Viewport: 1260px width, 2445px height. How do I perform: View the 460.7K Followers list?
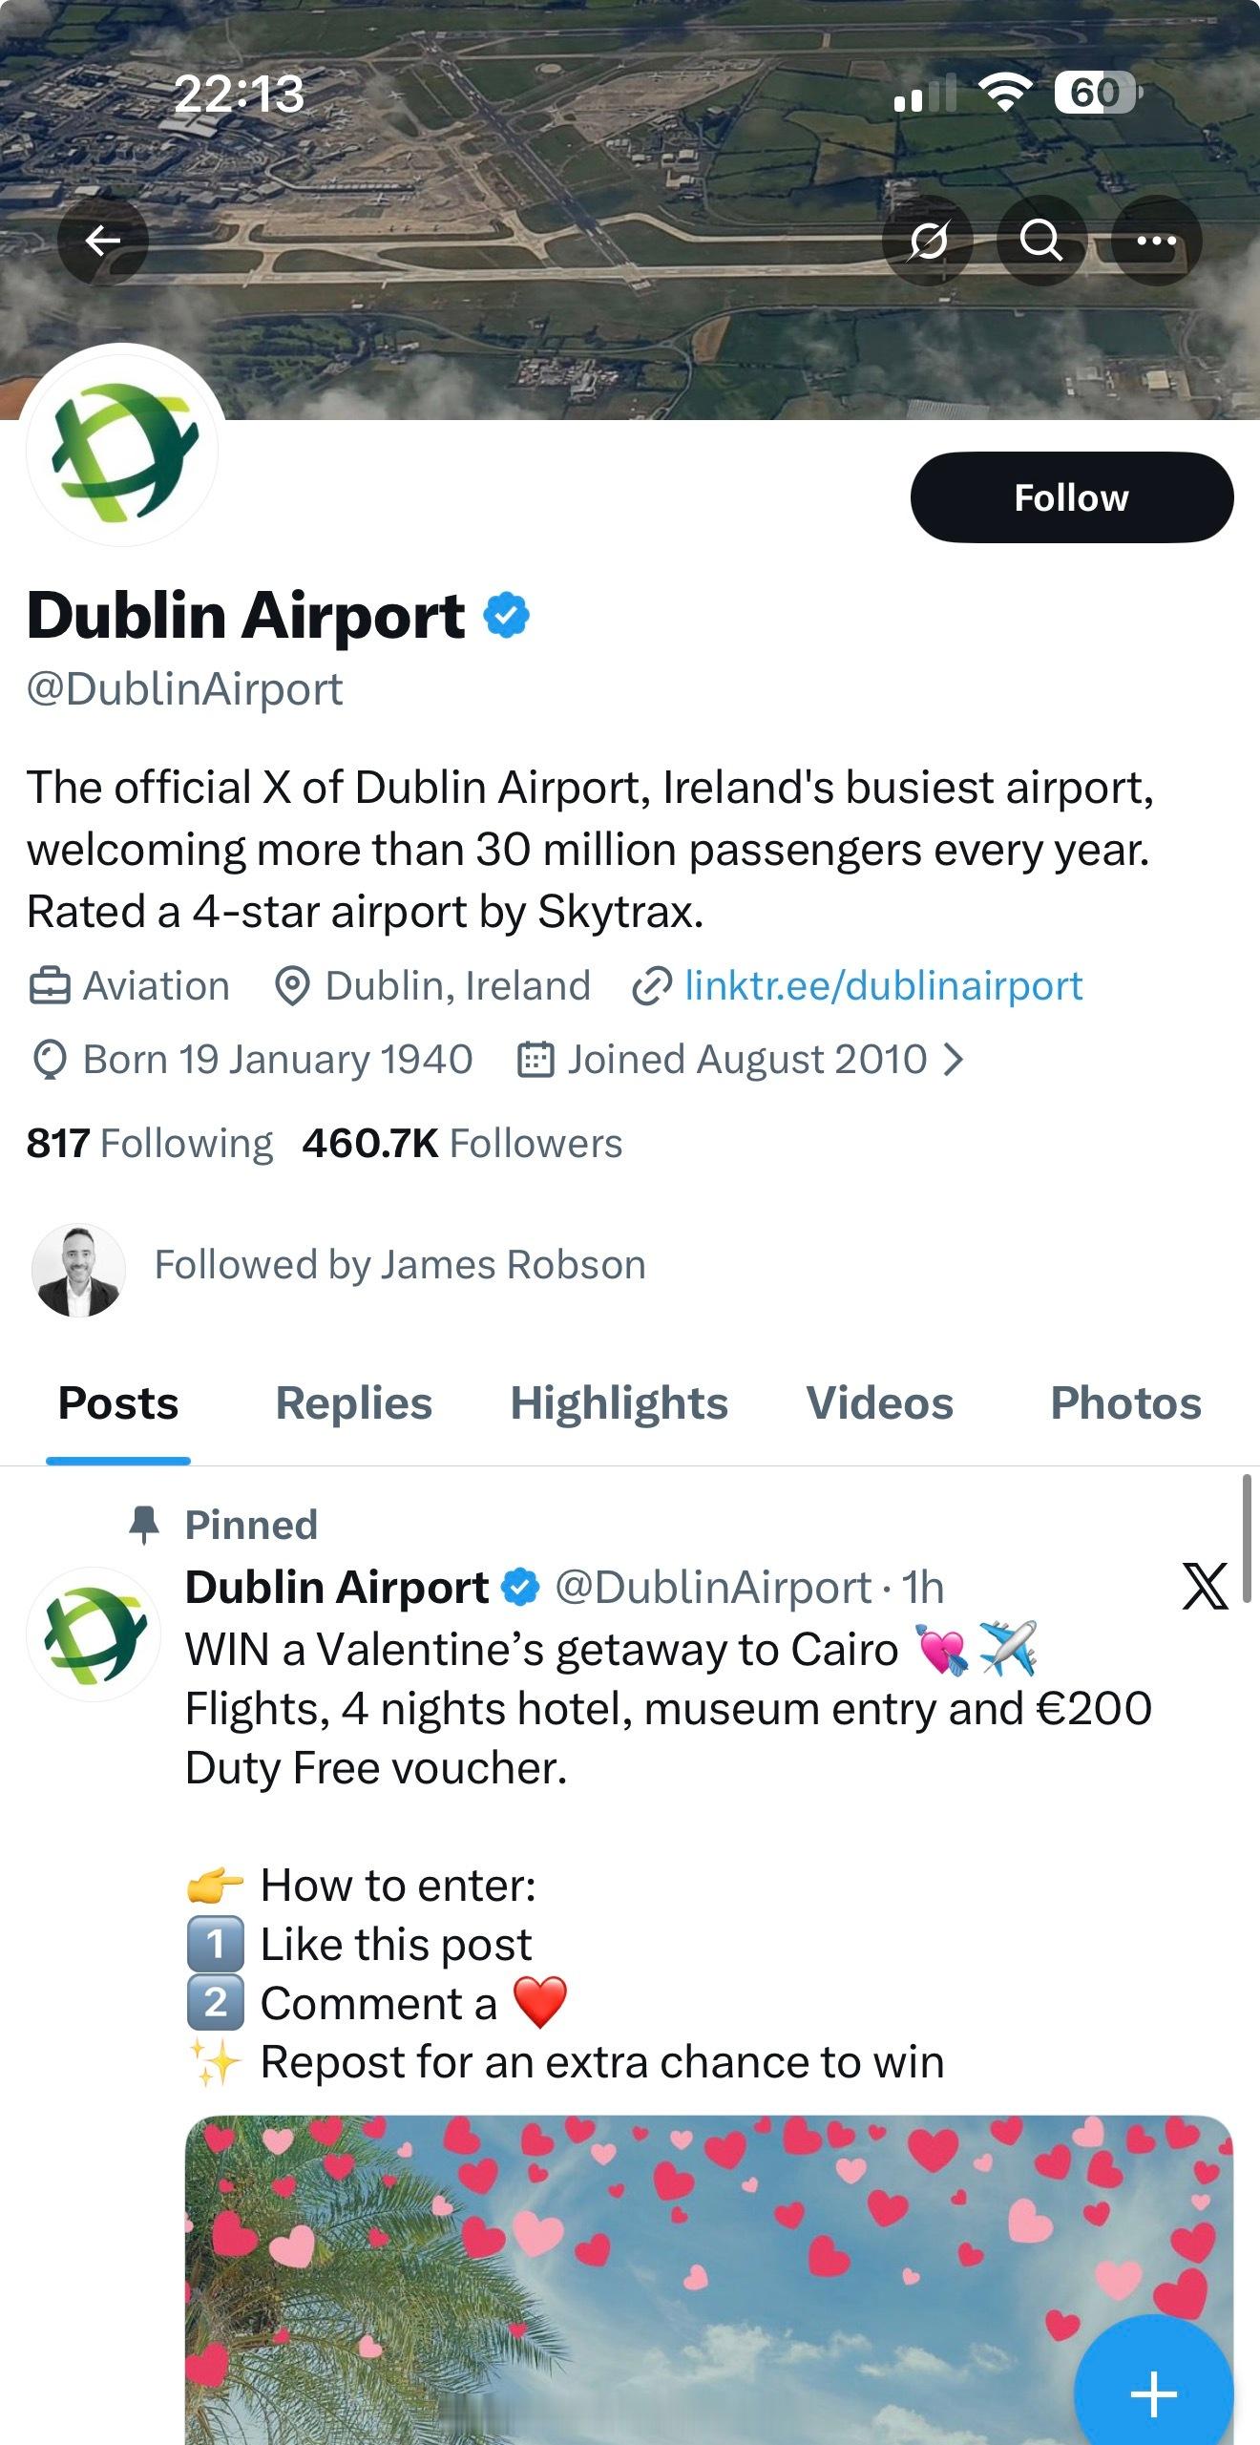point(462,1143)
